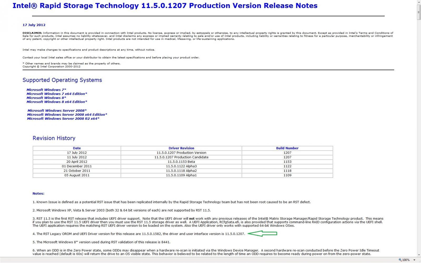
Task: Select 'Microsoft Windows Server 2008*' entry
Action: pyautogui.click(x=57, y=110)
